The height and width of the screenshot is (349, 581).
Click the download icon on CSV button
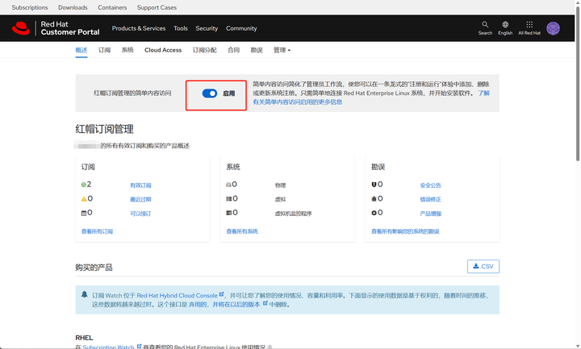click(x=476, y=266)
